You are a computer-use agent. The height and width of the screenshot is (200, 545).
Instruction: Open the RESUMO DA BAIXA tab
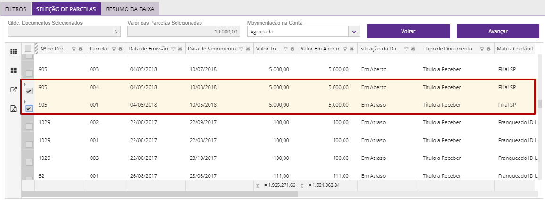[x=130, y=9]
